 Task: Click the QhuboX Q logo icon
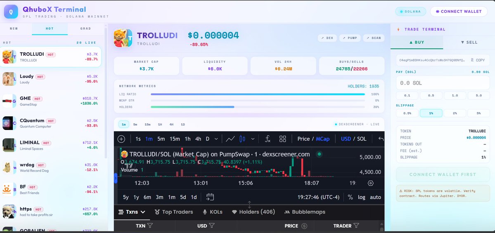click(11, 12)
